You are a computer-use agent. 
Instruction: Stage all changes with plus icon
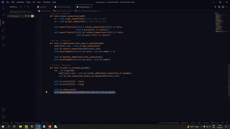click(29, 16)
